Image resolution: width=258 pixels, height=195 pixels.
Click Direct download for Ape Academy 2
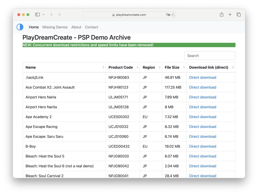pyautogui.click(x=203, y=117)
